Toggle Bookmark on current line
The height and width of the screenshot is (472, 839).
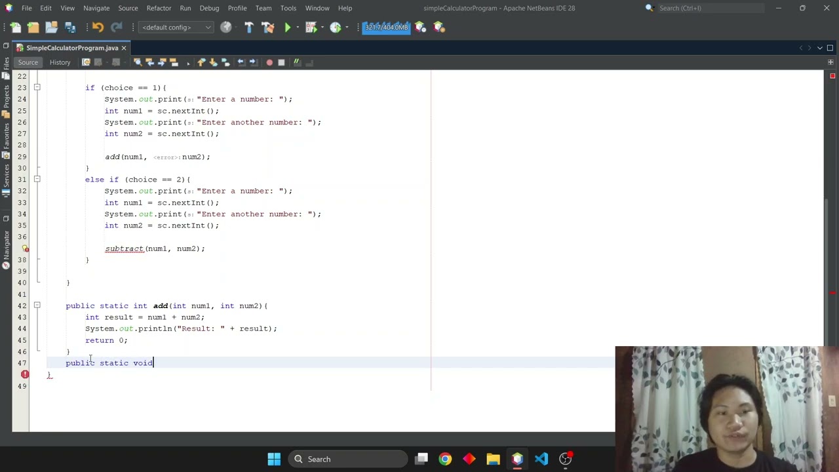225,62
